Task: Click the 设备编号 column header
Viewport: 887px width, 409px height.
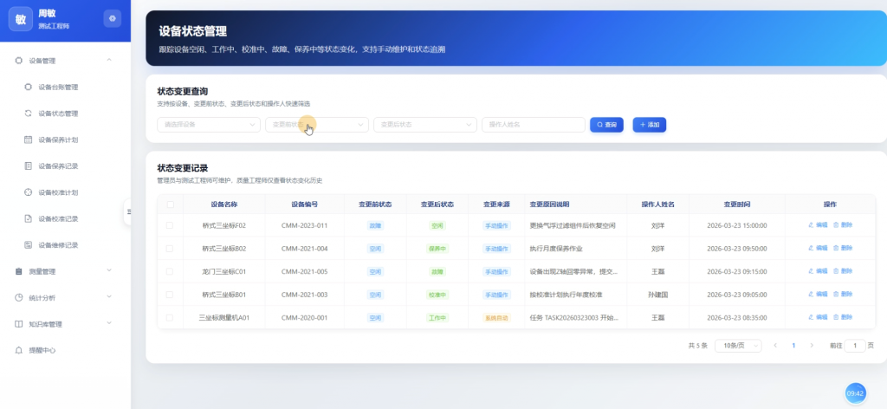Action: click(x=304, y=204)
